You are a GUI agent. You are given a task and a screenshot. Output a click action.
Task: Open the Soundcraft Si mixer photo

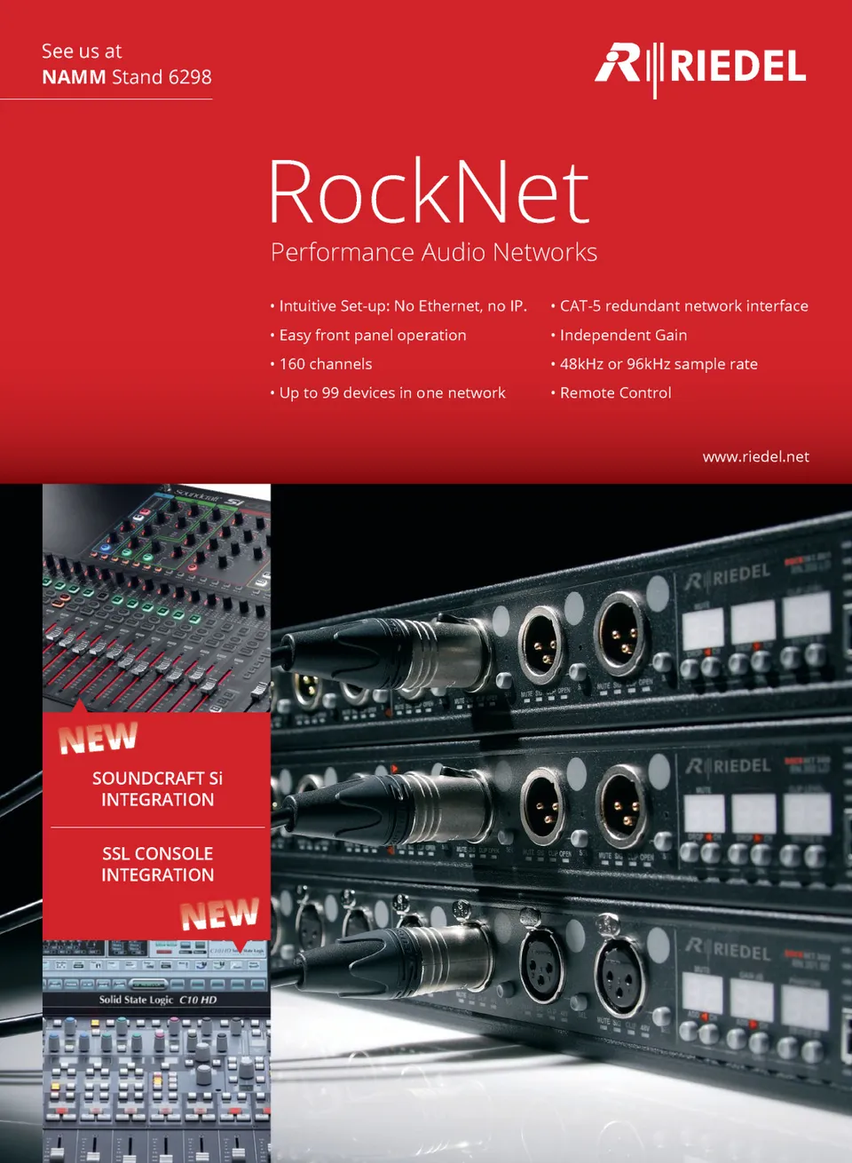[x=156, y=597]
